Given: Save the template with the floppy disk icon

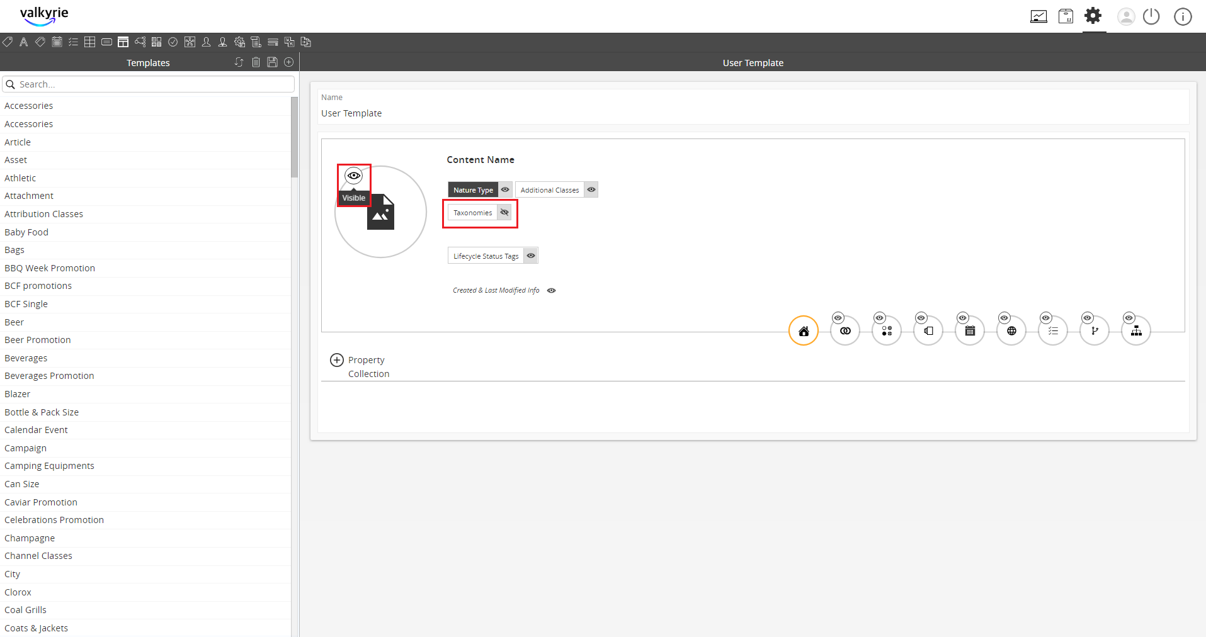Looking at the screenshot, I should 272,62.
